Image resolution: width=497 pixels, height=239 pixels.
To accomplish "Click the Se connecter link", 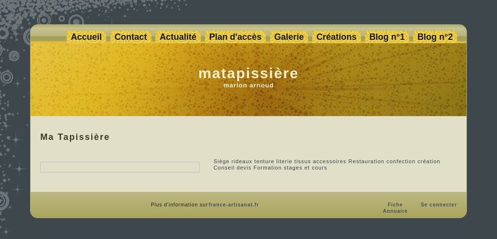I will (439, 205).
